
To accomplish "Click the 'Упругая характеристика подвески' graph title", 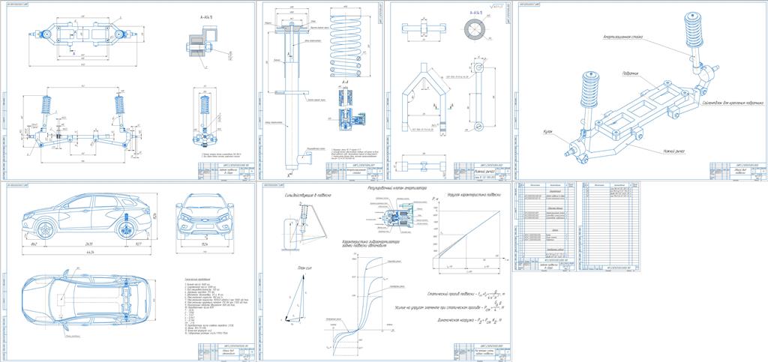I will pyautogui.click(x=473, y=194).
